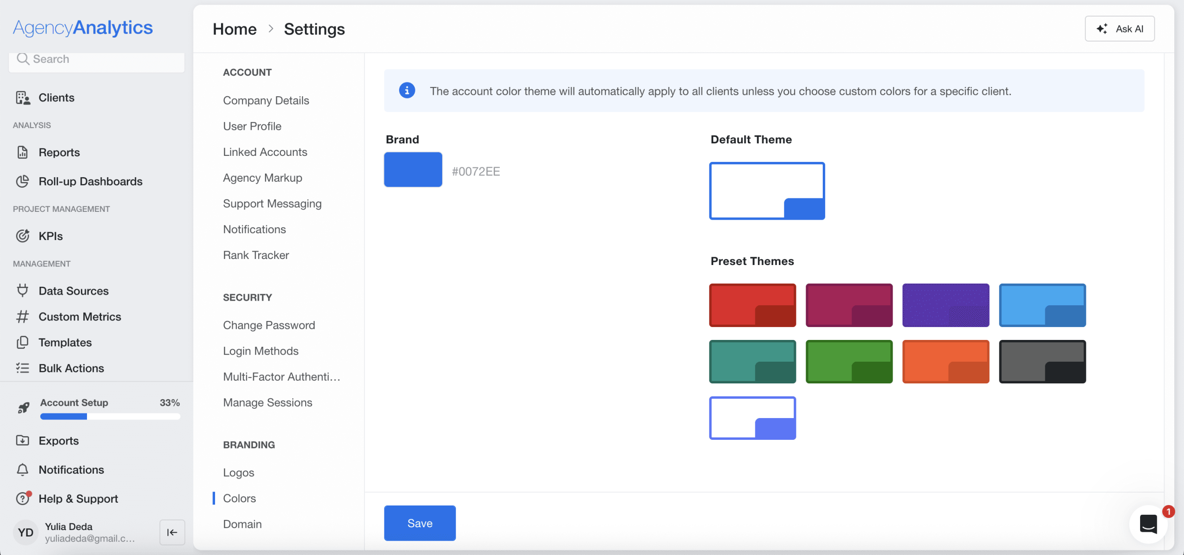
Task: Select the red preset theme
Action: [752, 305]
